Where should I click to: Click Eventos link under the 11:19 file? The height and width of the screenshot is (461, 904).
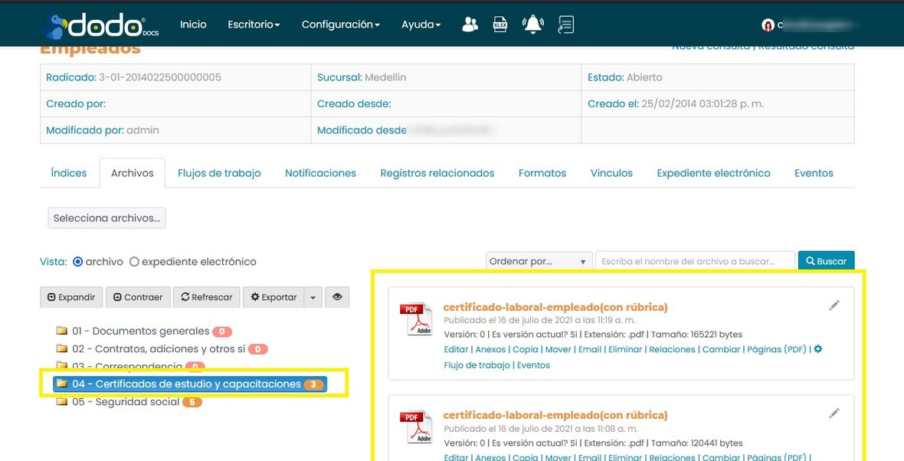[x=533, y=365]
